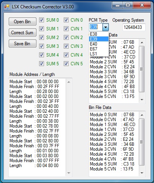This screenshot has height=183, width=154.
Task: Pick E67 in the PCM Type list
Action: (99, 49)
